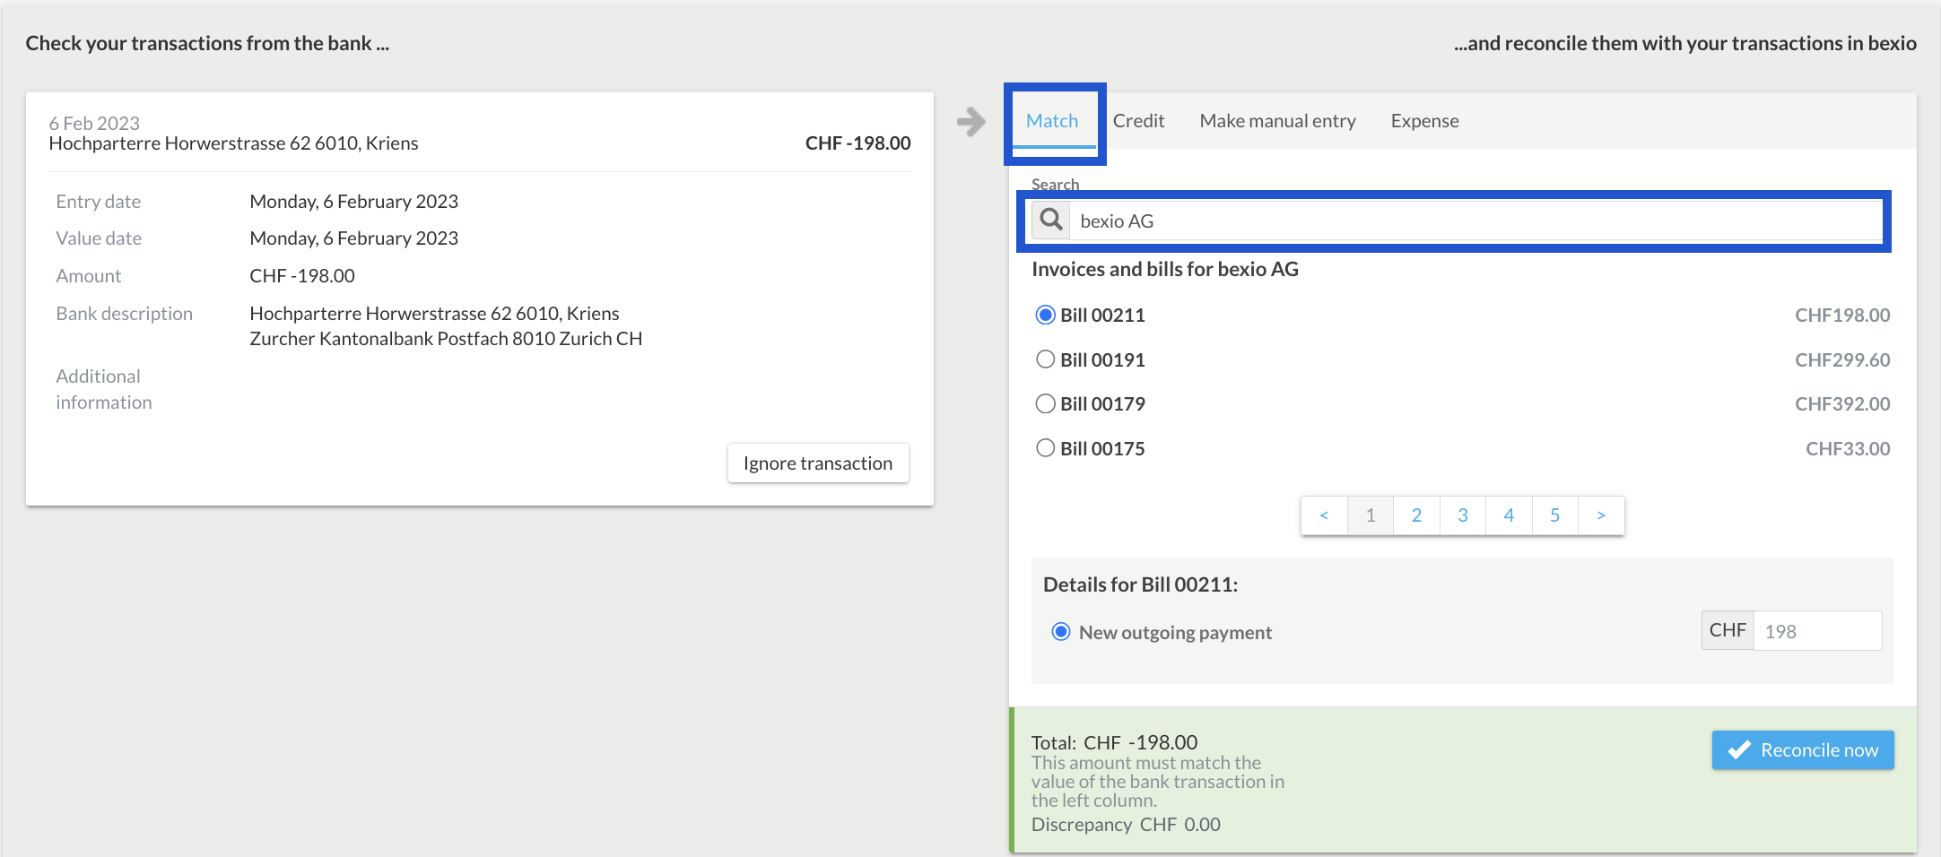The height and width of the screenshot is (857, 1941).
Task: Click the CHF392.00 bill amount
Action: click(1842, 404)
